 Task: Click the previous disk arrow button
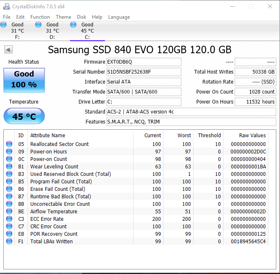pyautogui.click(x=8, y=49)
